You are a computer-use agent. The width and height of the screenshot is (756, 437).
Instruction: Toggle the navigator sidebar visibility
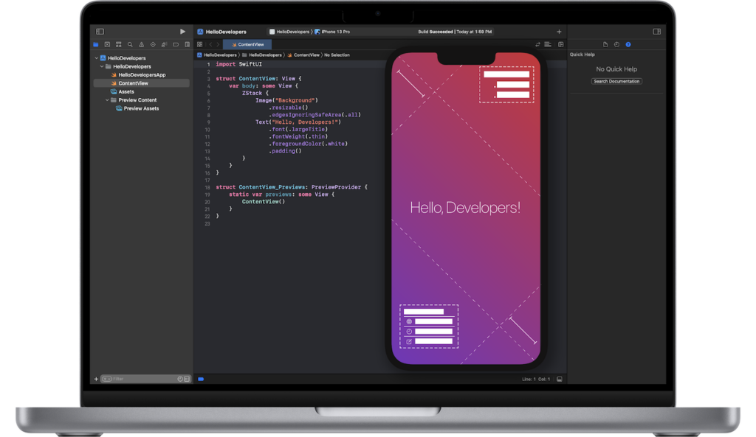click(x=100, y=31)
